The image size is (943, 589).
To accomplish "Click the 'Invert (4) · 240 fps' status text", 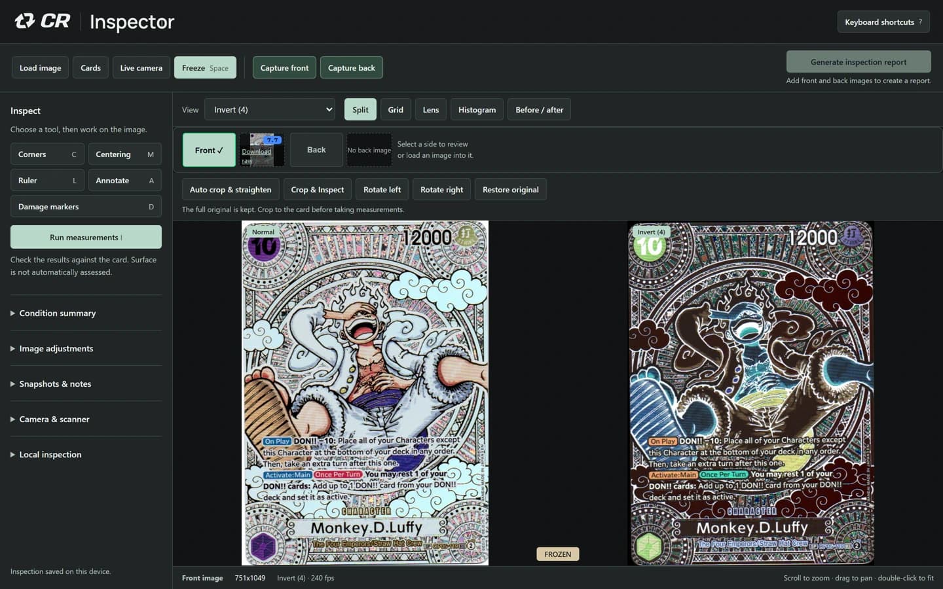I will click(305, 578).
